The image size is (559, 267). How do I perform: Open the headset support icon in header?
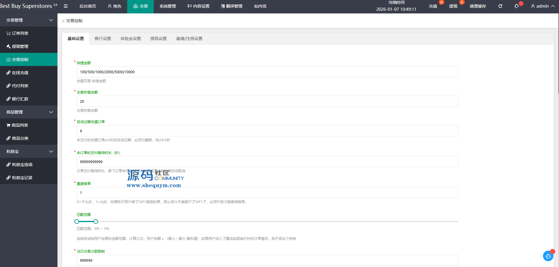pyautogui.click(x=516, y=6)
